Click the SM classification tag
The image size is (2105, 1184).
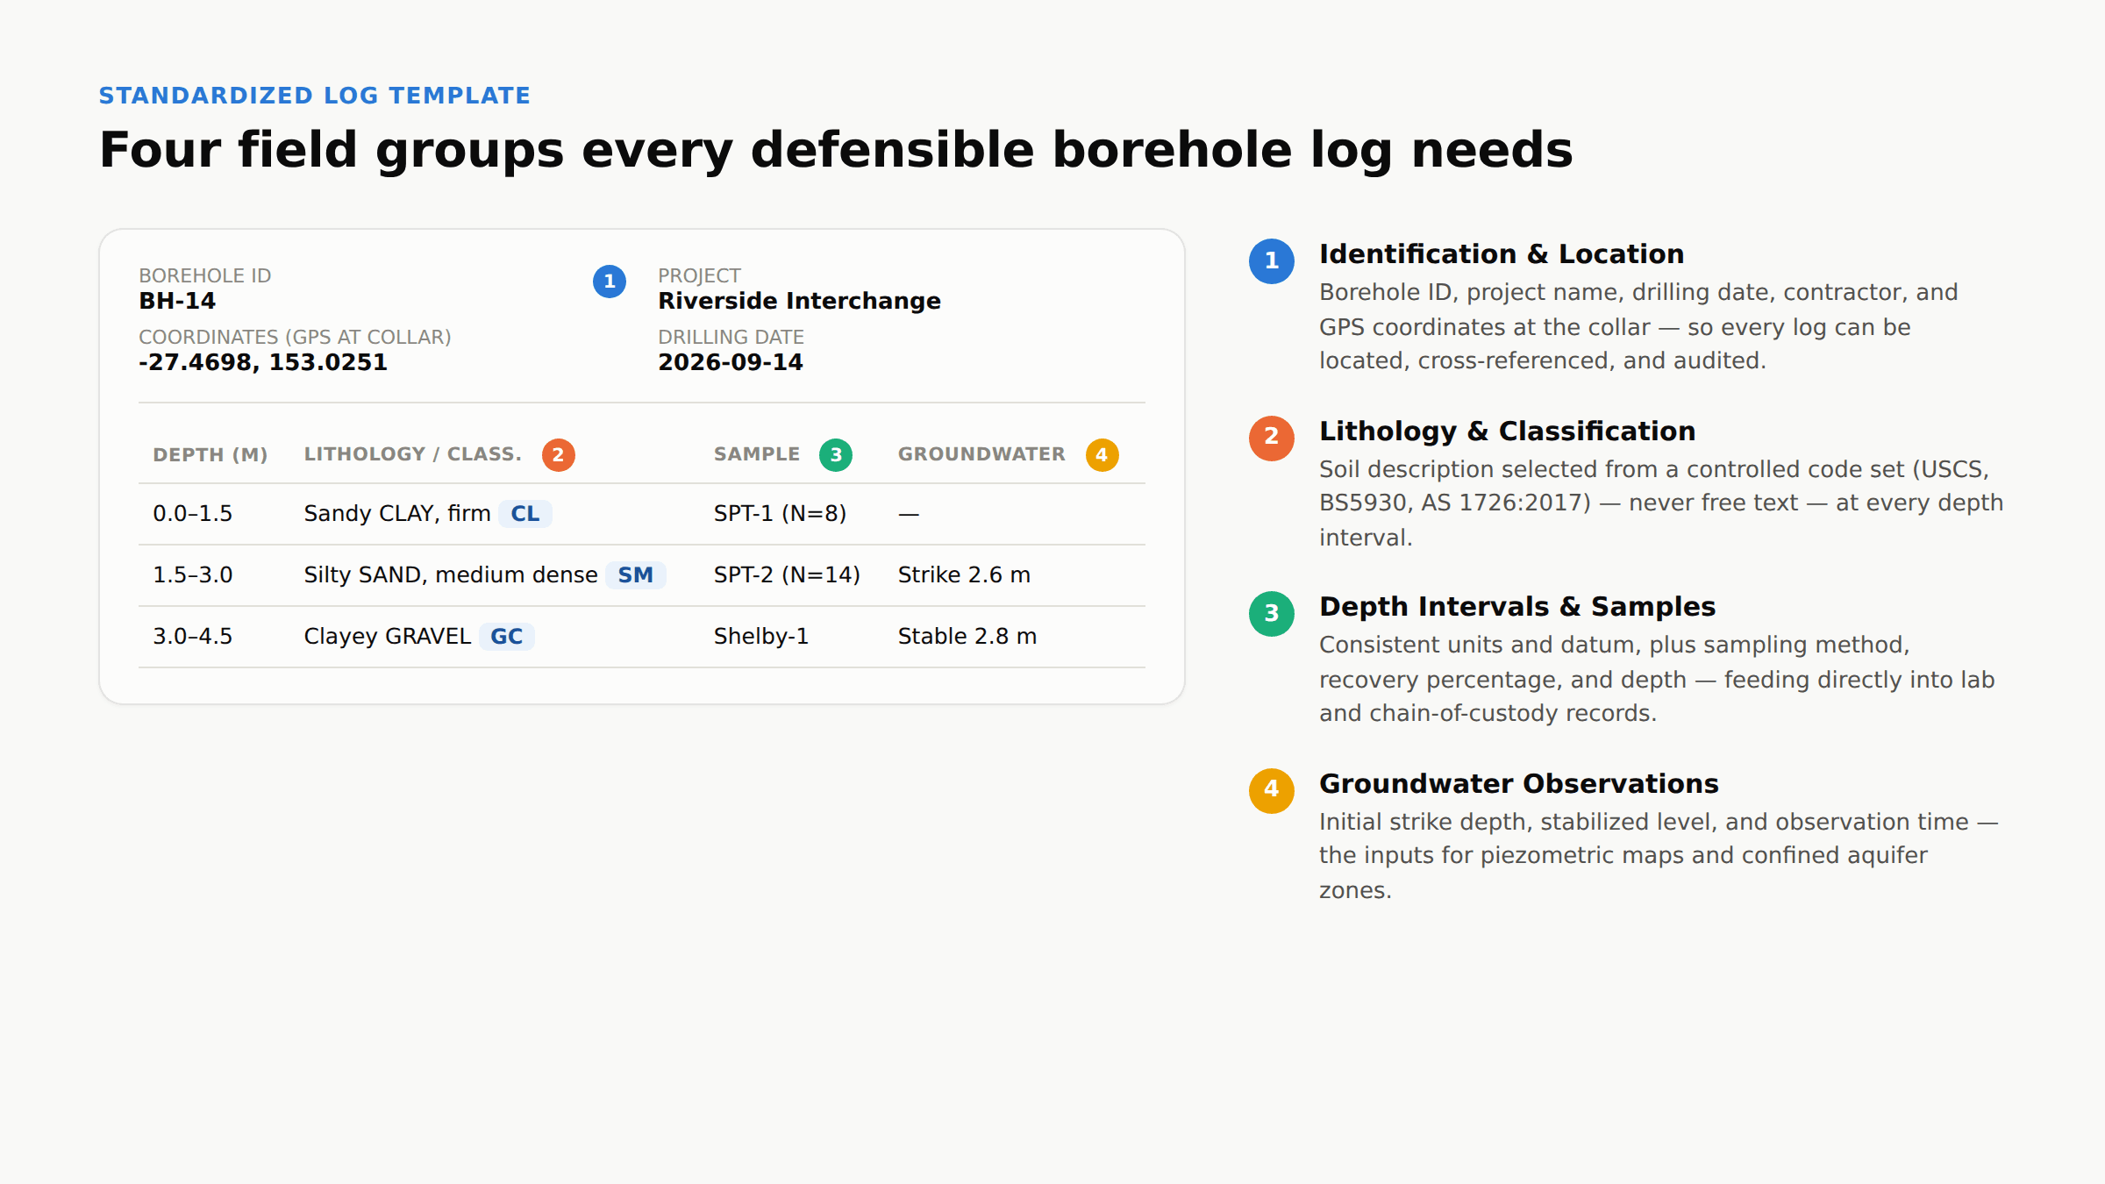[x=636, y=575]
